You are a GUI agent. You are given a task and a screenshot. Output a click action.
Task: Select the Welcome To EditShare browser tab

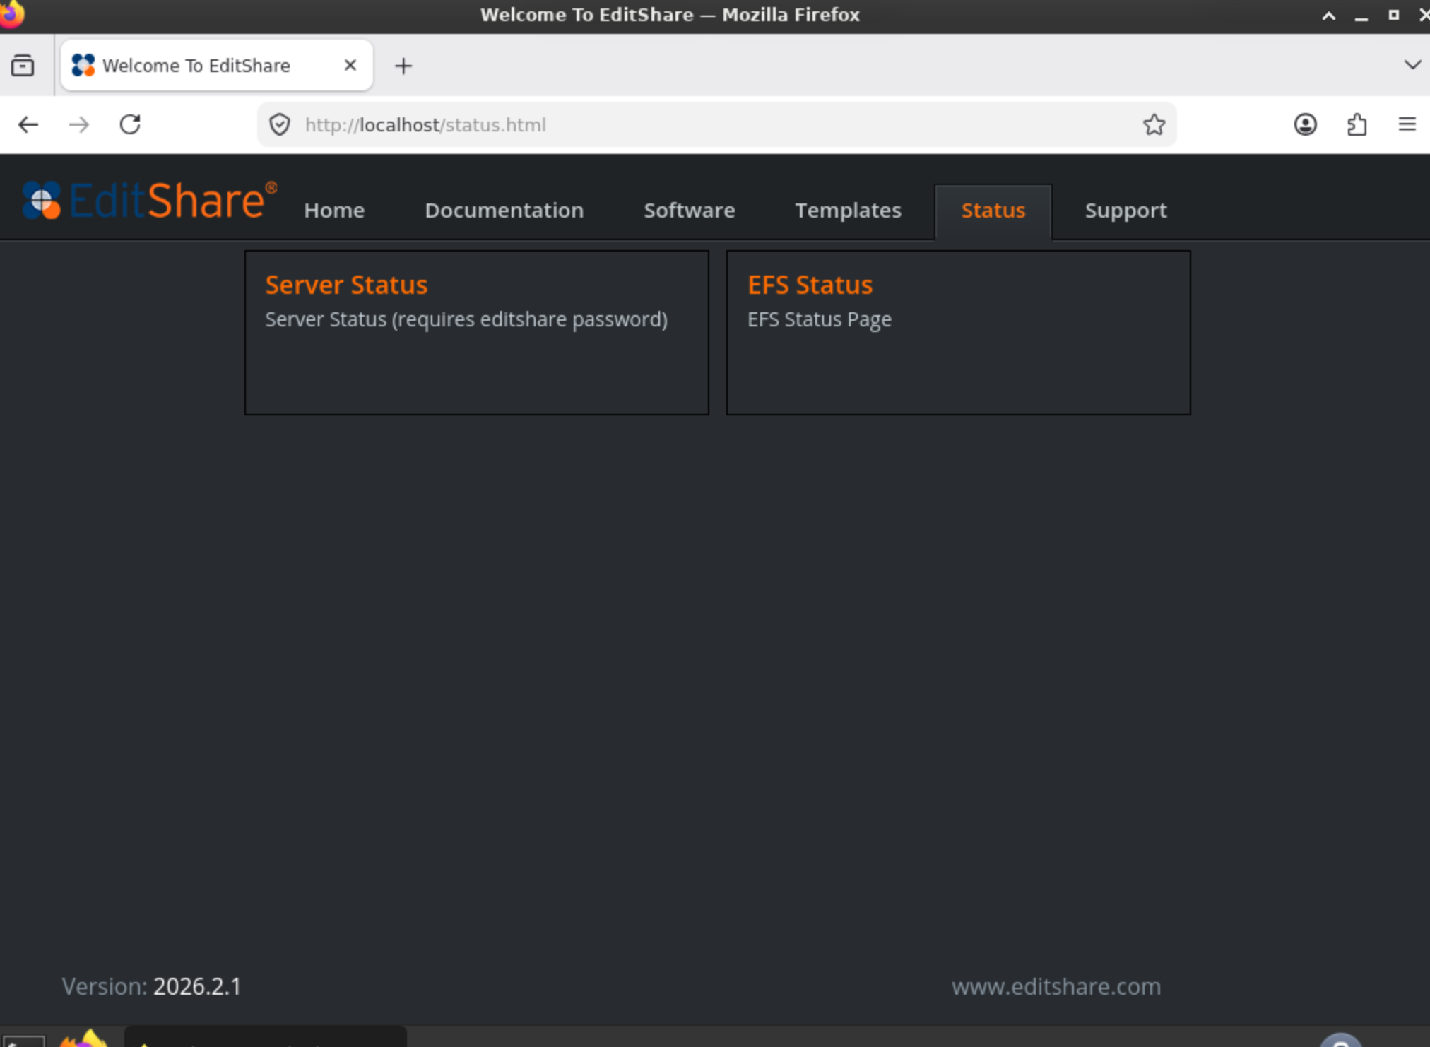217,65
